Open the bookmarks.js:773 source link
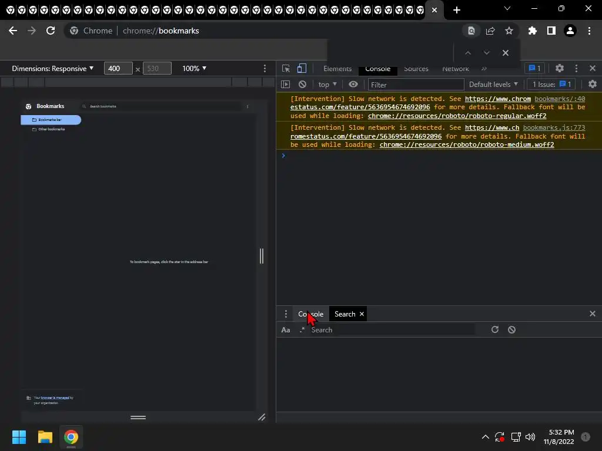602x451 pixels. pyautogui.click(x=554, y=127)
